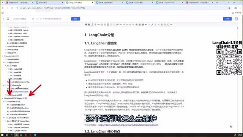Collapse the '7.3 自定义Guardrails' outline node
The width and height of the screenshot is (243, 137).
(x=4, y=85)
